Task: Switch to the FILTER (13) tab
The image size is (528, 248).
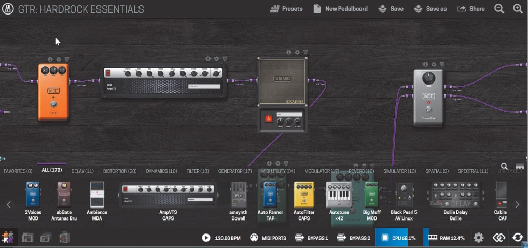Action: tap(198, 171)
